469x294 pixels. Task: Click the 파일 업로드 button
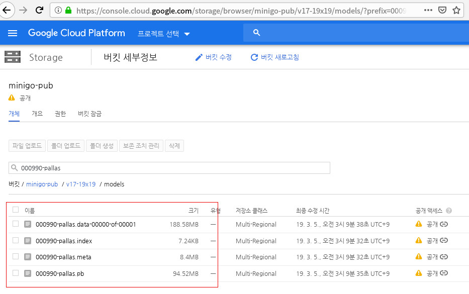(x=27, y=146)
